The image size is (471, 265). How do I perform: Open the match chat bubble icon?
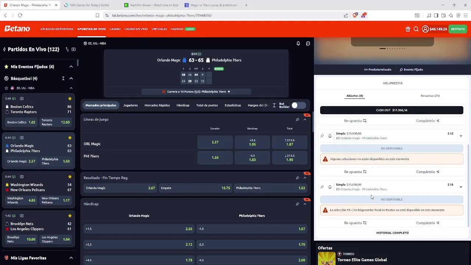[x=308, y=43]
